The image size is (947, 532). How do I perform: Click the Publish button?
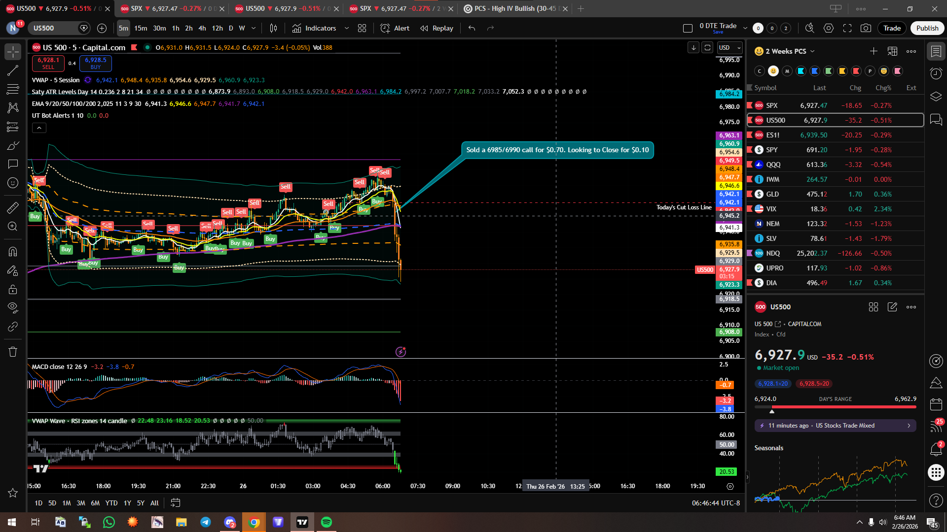[927, 28]
